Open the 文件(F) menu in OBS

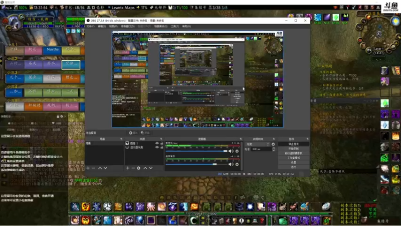click(90, 27)
